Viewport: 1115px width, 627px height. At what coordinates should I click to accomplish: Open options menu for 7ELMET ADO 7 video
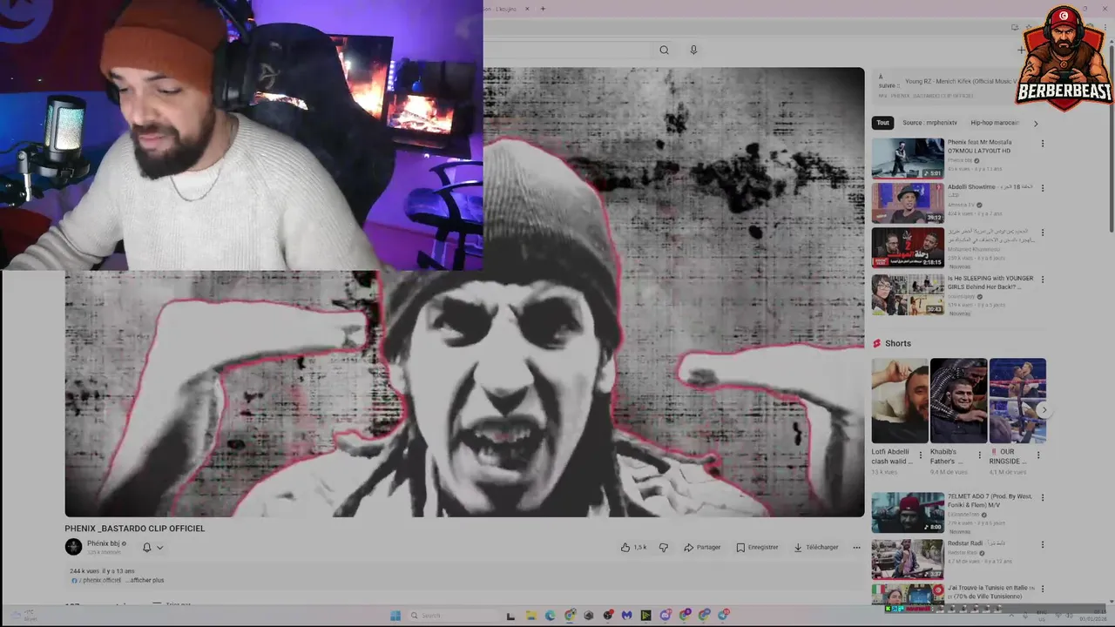click(1042, 498)
